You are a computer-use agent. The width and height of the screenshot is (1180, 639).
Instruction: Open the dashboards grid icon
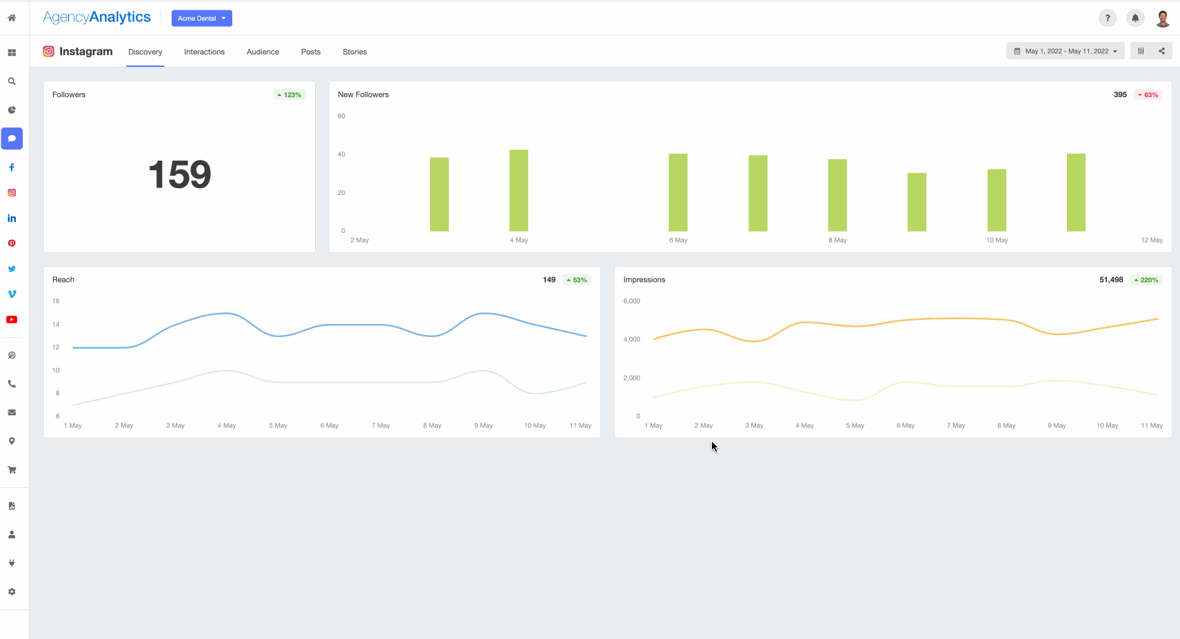pyautogui.click(x=12, y=52)
